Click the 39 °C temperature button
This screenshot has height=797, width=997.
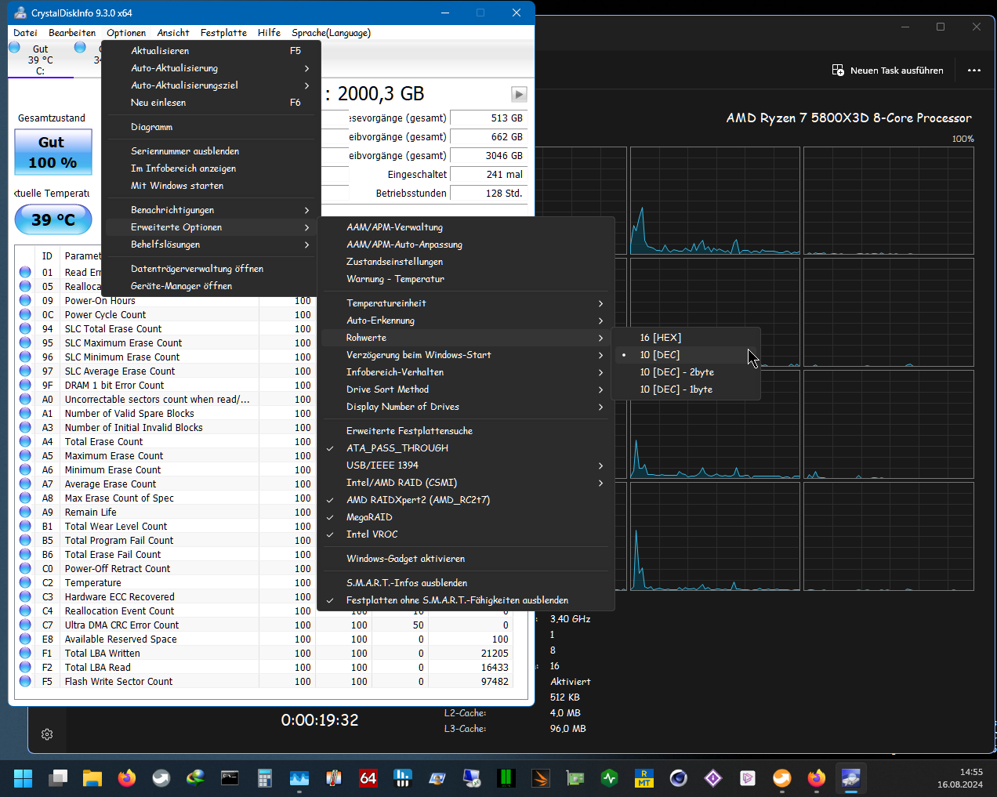[53, 219]
